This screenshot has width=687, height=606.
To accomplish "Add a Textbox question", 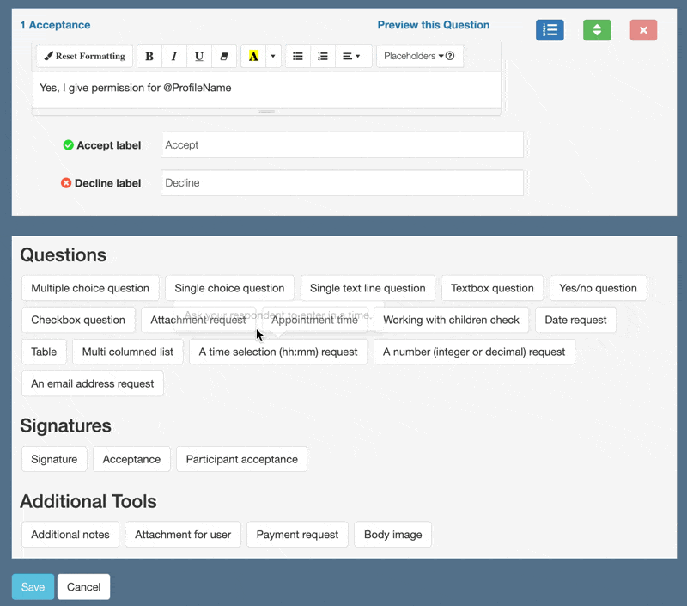I will pos(492,288).
